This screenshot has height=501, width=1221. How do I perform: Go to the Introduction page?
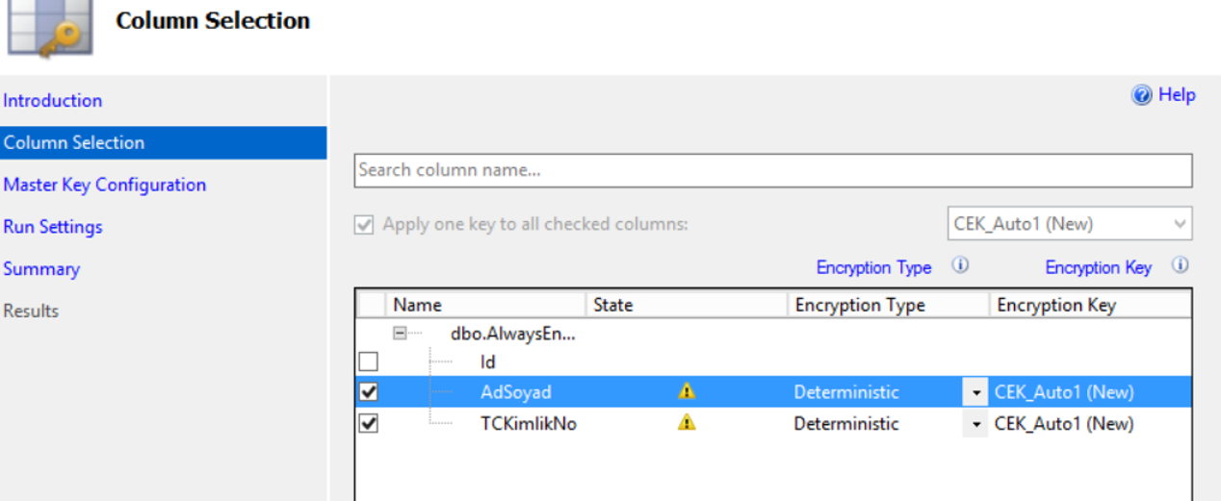[x=53, y=100]
